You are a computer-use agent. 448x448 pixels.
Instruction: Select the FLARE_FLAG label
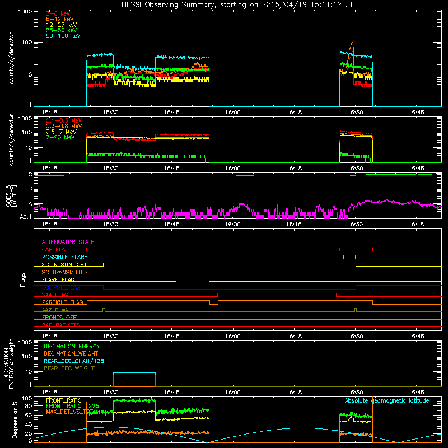coord(58,279)
